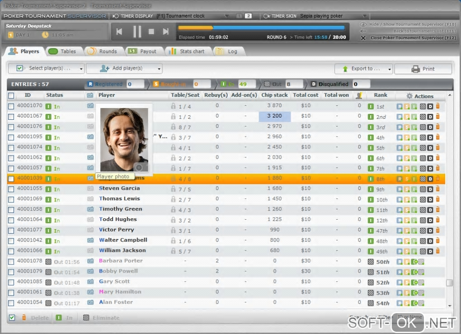This screenshot has width=461, height=334.
Task: Check the box for William Jackson
Action: click(x=11, y=251)
